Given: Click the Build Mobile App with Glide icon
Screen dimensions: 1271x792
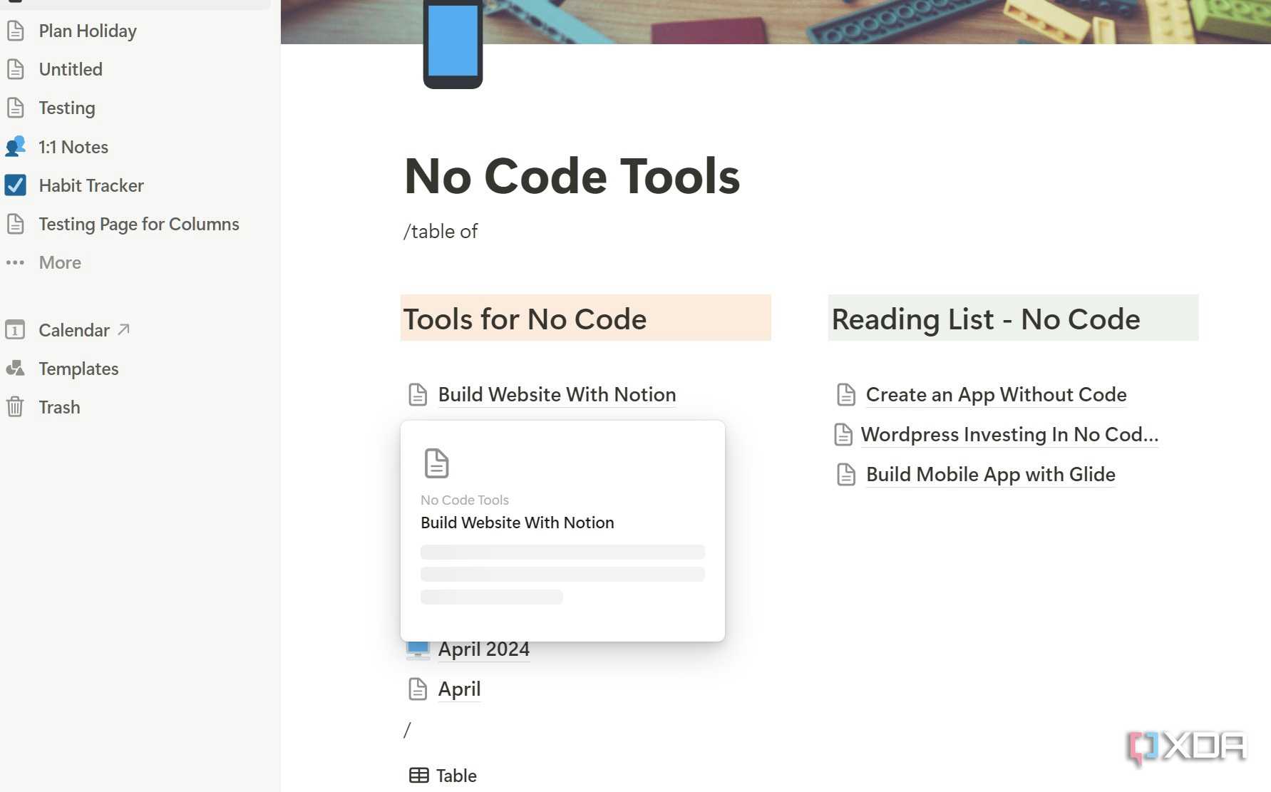Looking at the screenshot, I should 845,474.
